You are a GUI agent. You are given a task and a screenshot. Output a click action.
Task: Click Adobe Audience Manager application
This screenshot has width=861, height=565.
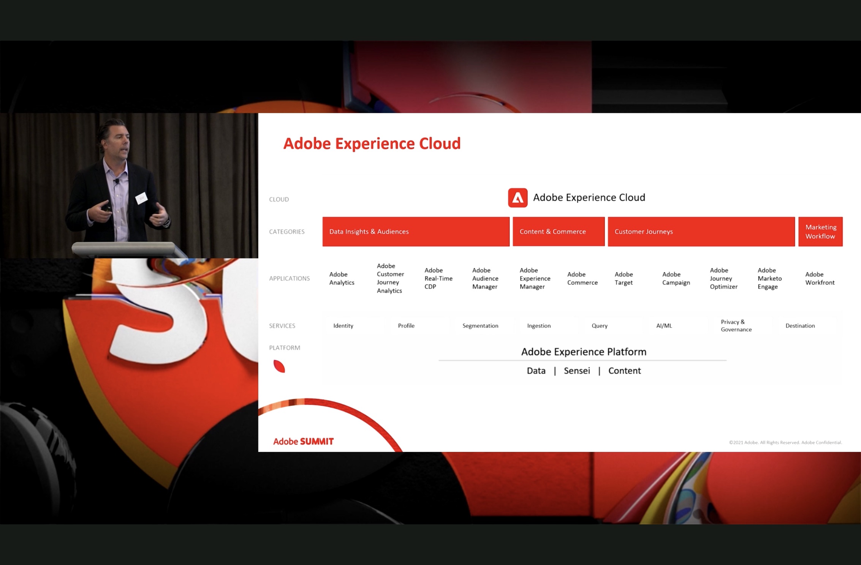(x=485, y=278)
